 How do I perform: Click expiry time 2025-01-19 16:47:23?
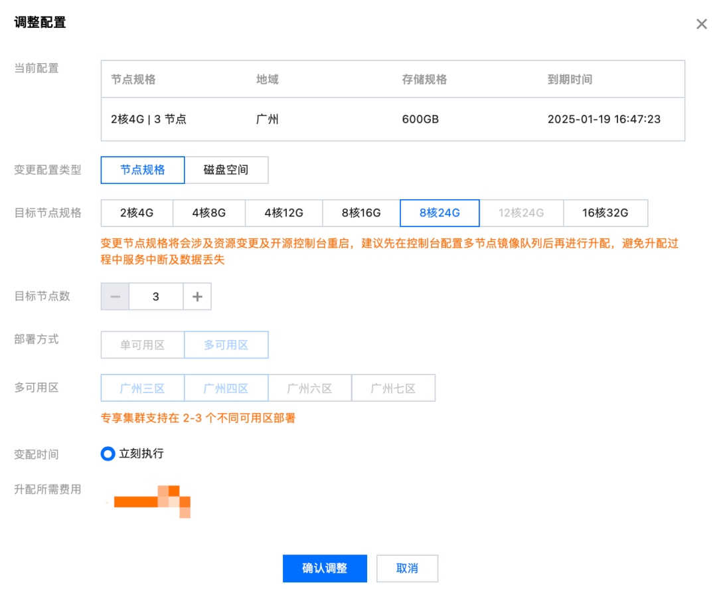coord(604,120)
